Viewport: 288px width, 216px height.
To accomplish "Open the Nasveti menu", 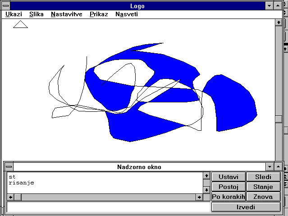I will click(x=127, y=14).
